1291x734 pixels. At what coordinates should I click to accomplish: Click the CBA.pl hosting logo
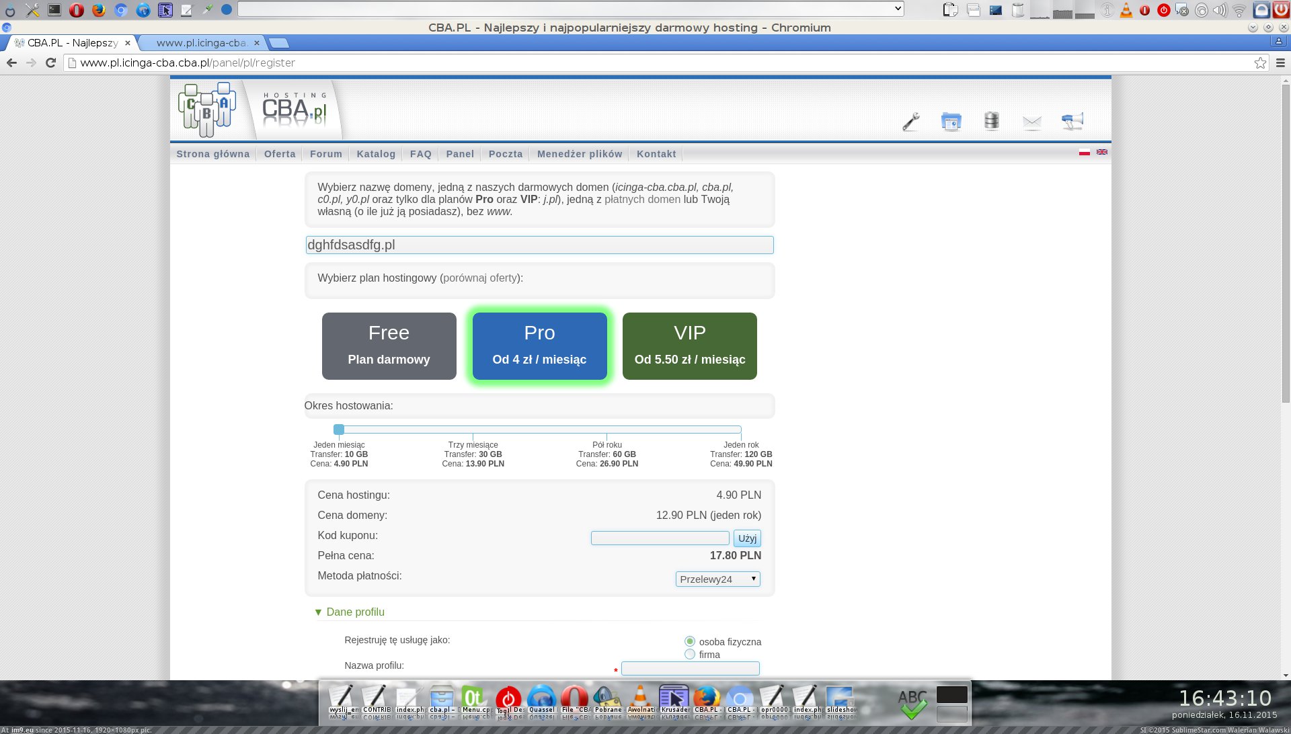tap(295, 111)
